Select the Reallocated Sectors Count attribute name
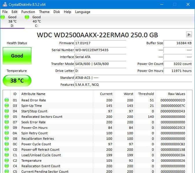195x173 pixels. [42, 117]
